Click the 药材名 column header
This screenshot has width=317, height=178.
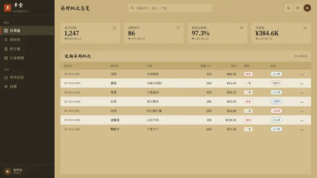(114, 66)
